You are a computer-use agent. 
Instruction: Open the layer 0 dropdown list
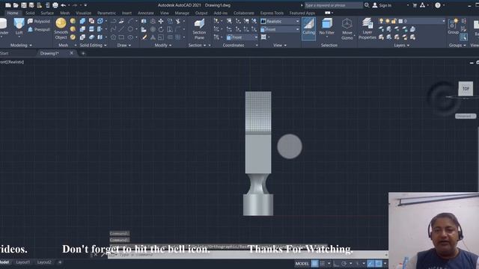pos(421,21)
